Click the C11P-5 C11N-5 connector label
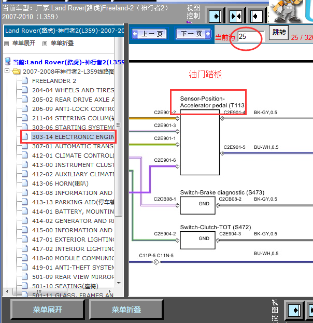 point(156,256)
